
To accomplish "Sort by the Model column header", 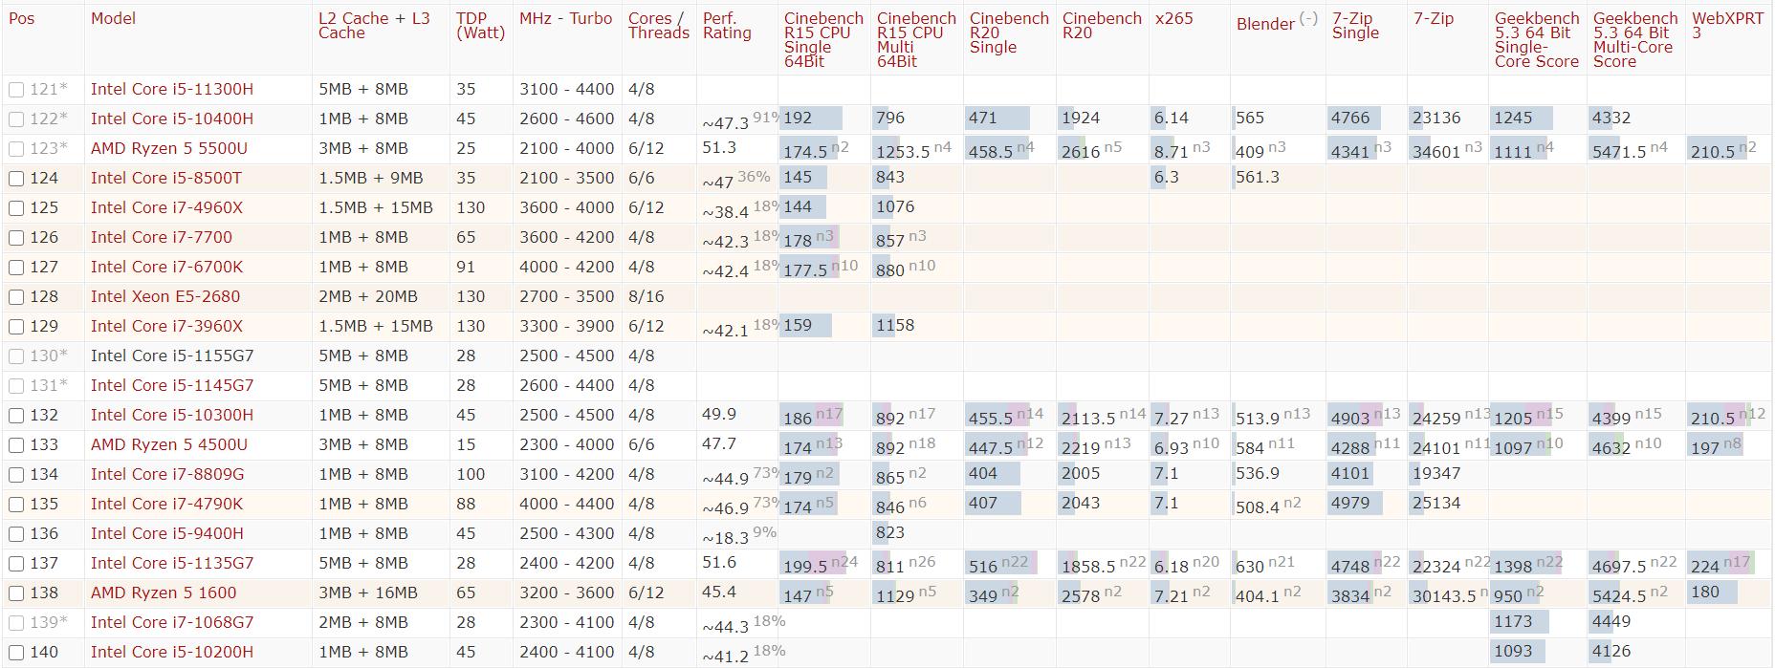I will click(x=113, y=18).
